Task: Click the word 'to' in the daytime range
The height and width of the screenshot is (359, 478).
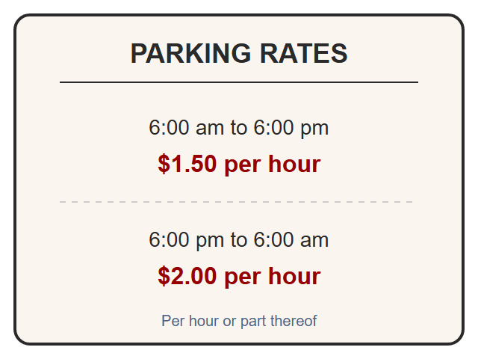Action: click(x=239, y=127)
